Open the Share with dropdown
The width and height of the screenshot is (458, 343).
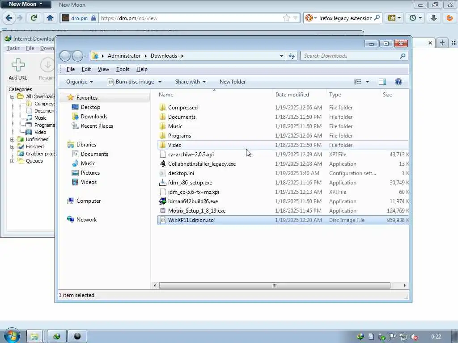coord(191,82)
